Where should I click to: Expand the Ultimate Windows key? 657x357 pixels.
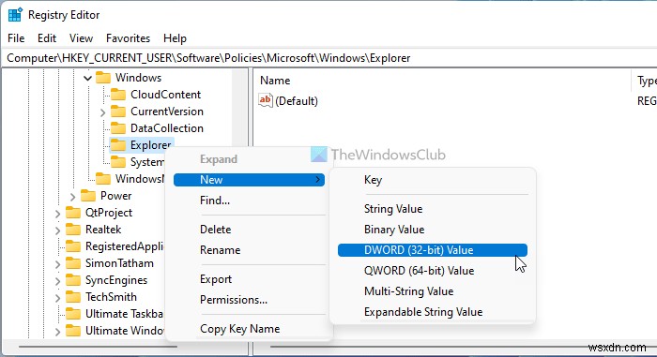[57, 332]
